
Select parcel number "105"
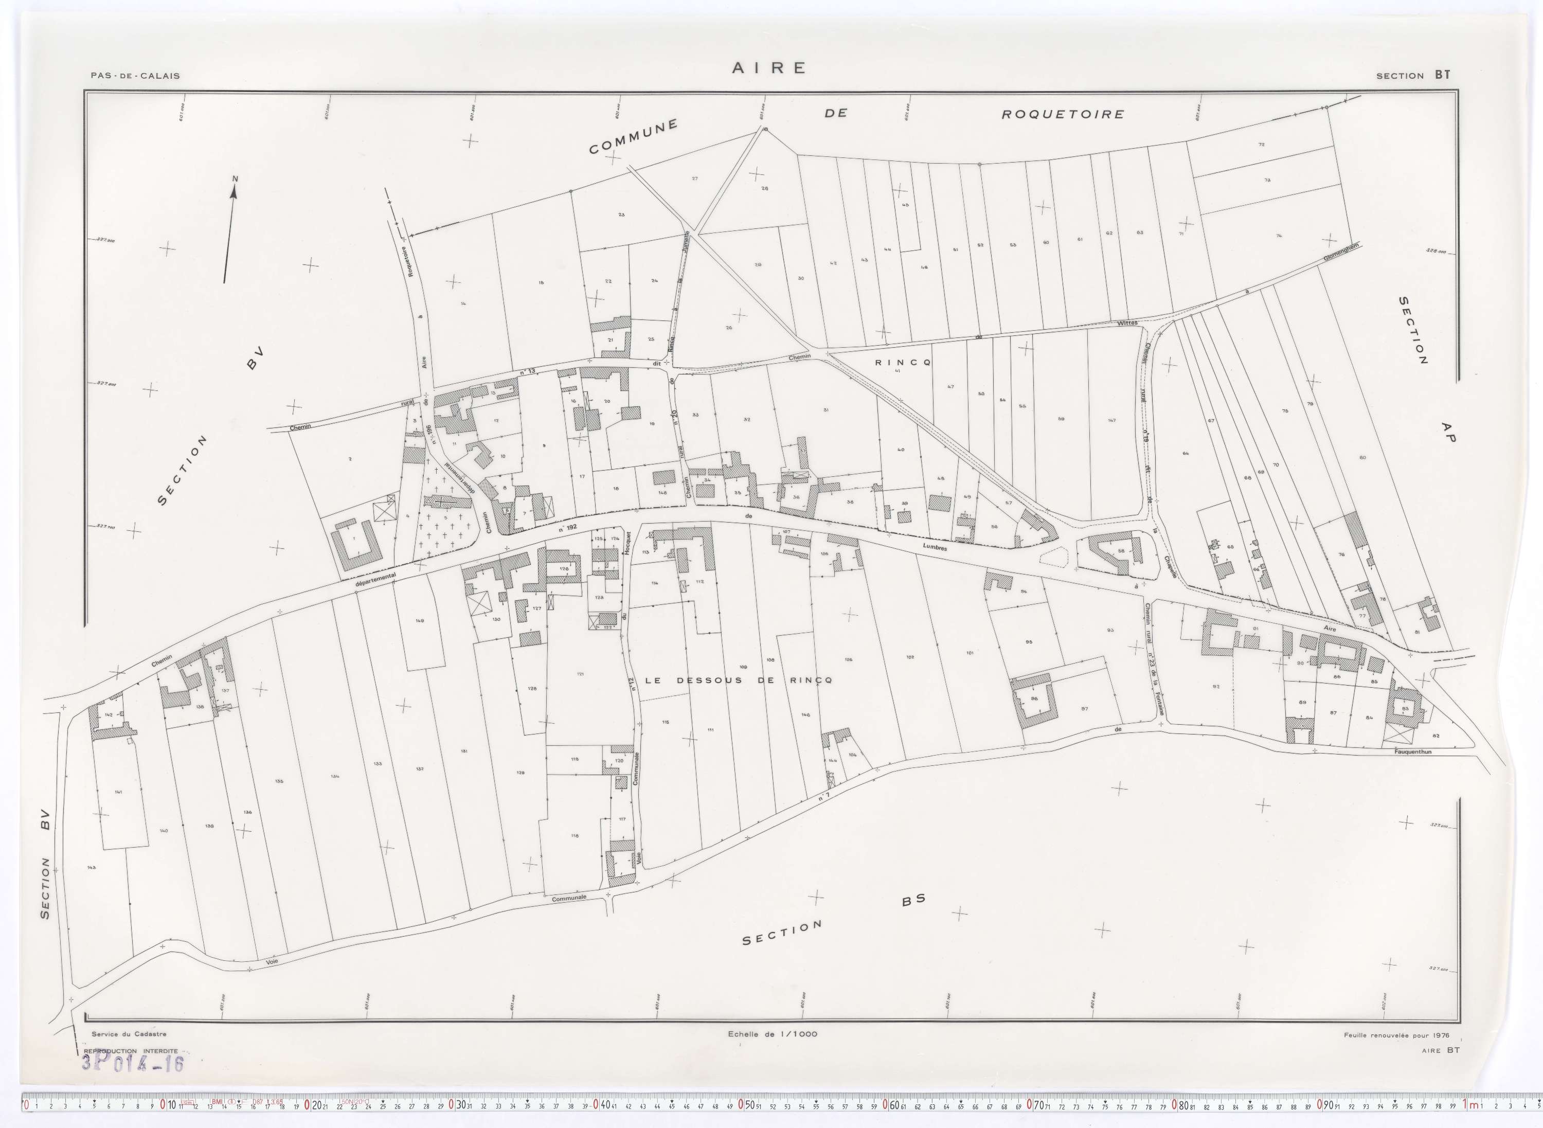pyautogui.click(x=849, y=659)
